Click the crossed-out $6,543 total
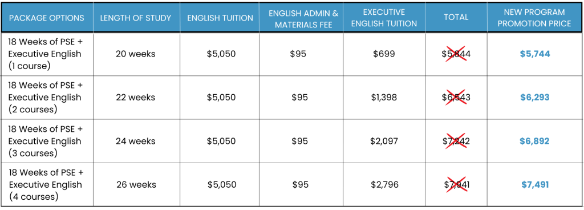The height and width of the screenshot is (210, 584). 456,98
